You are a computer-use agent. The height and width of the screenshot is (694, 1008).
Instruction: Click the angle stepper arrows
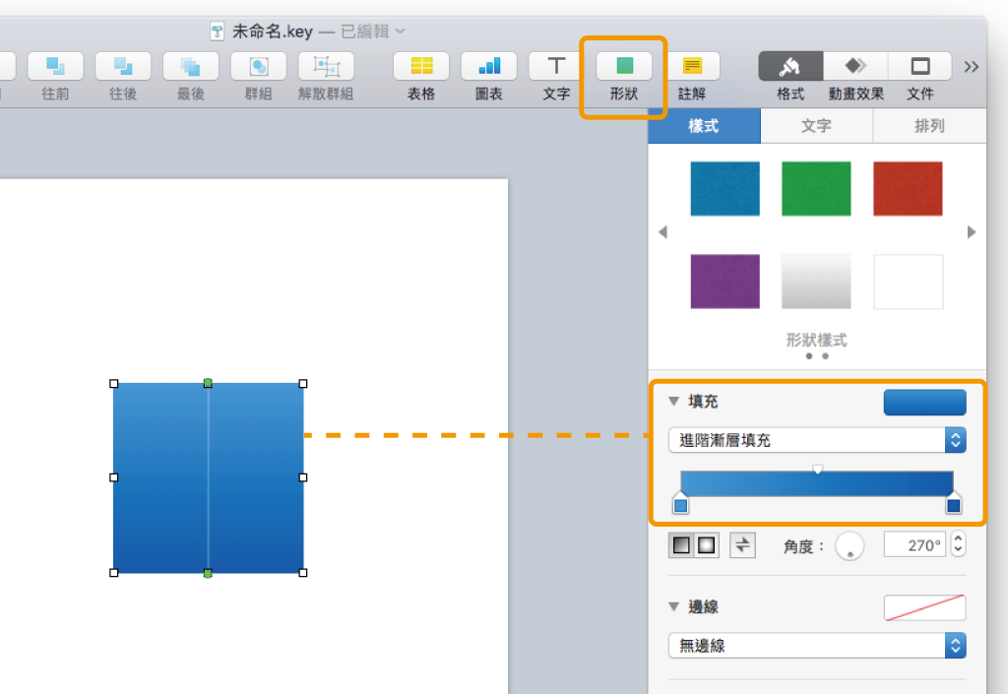pyautogui.click(x=958, y=544)
